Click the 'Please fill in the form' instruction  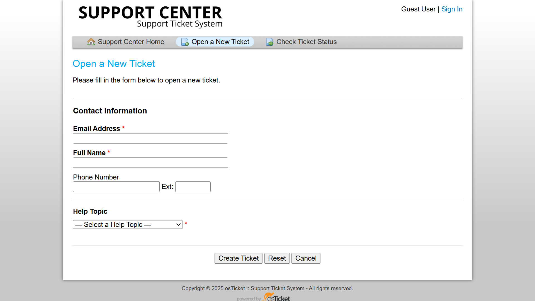tap(146, 80)
